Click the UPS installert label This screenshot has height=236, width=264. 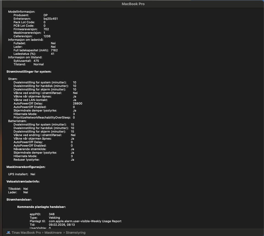[18, 174]
